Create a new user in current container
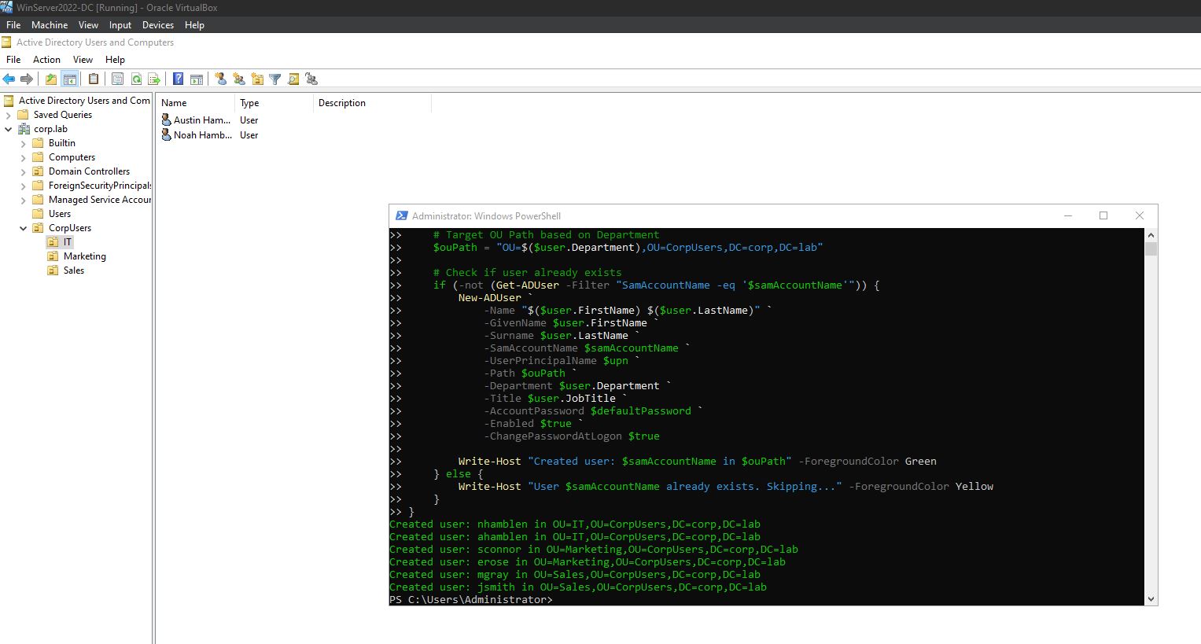Screen dimensions: 1201x644 221,79
